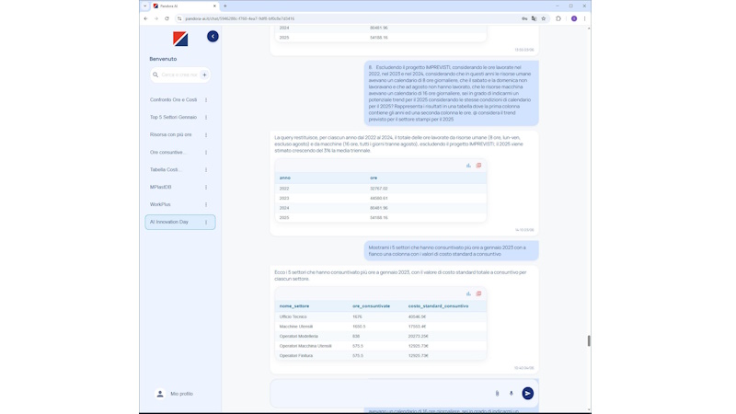This screenshot has width=736, height=414.
Task: Open a new browser tab with plus
Action: pyautogui.click(x=225, y=6)
